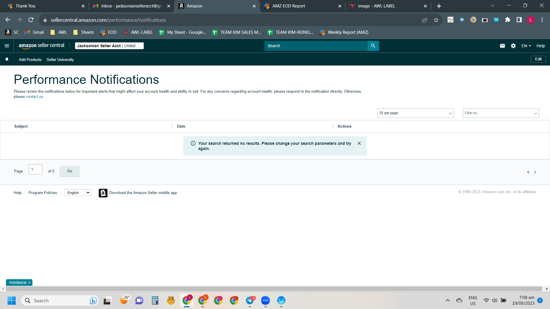Viewport: 550px width, 309px height.
Task: Open TEAM KIM SALES bookmark
Action: tap(237, 32)
